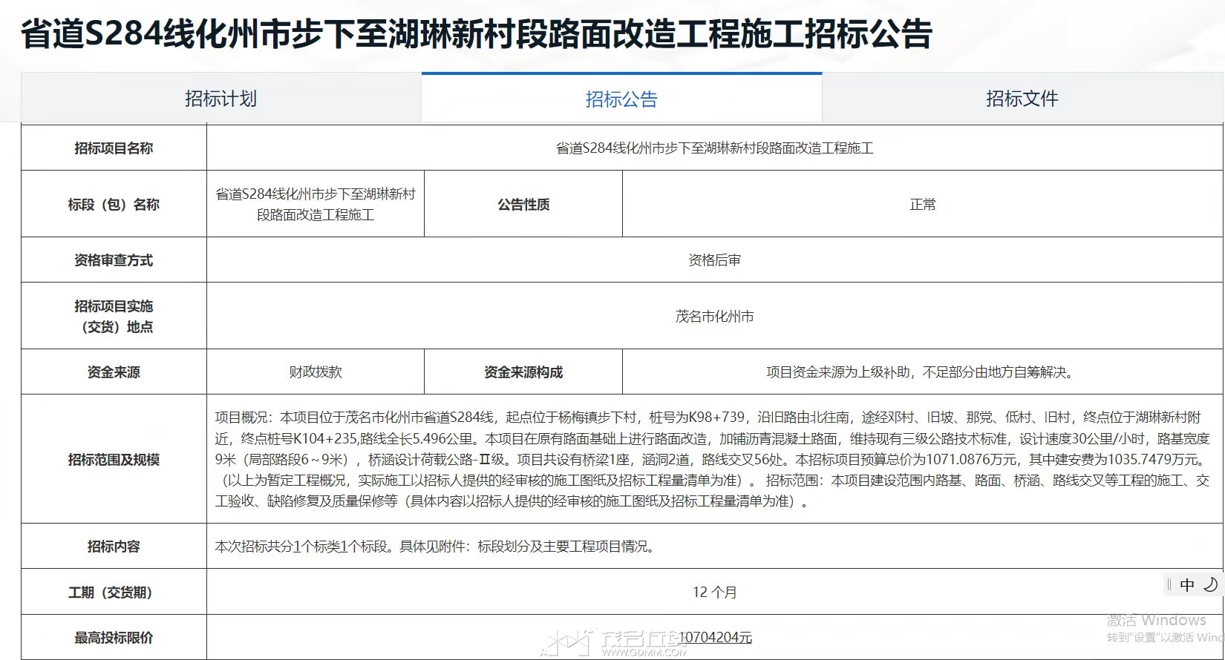The width and height of the screenshot is (1225, 660).
Task: Click the 正常 announcement nature value
Action: (x=923, y=204)
